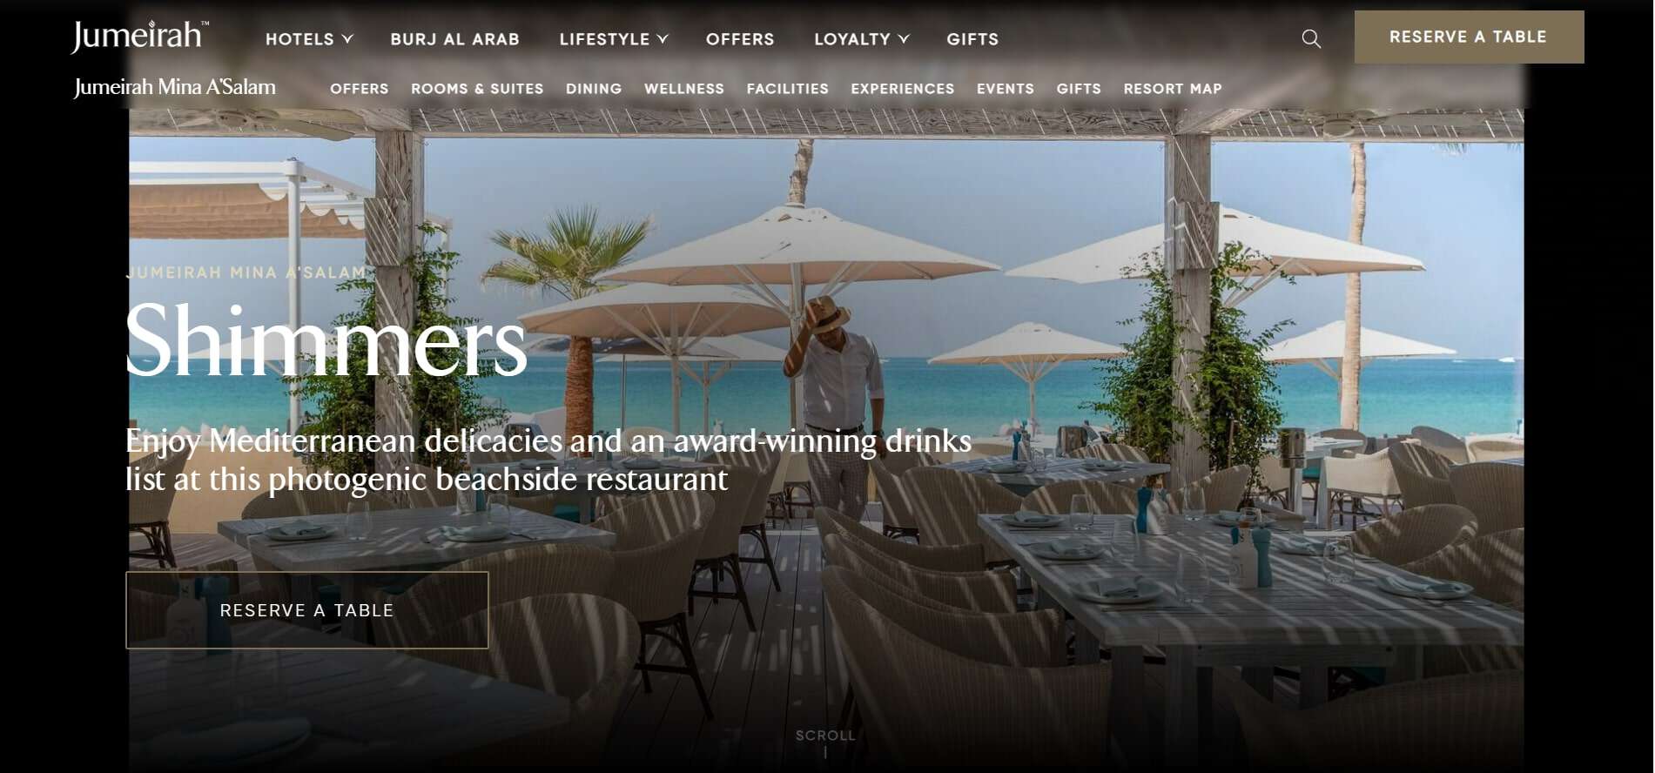The image size is (1655, 773).
Task: Click the outlined Reserve a Table button
Action: pyautogui.click(x=307, y=610)
